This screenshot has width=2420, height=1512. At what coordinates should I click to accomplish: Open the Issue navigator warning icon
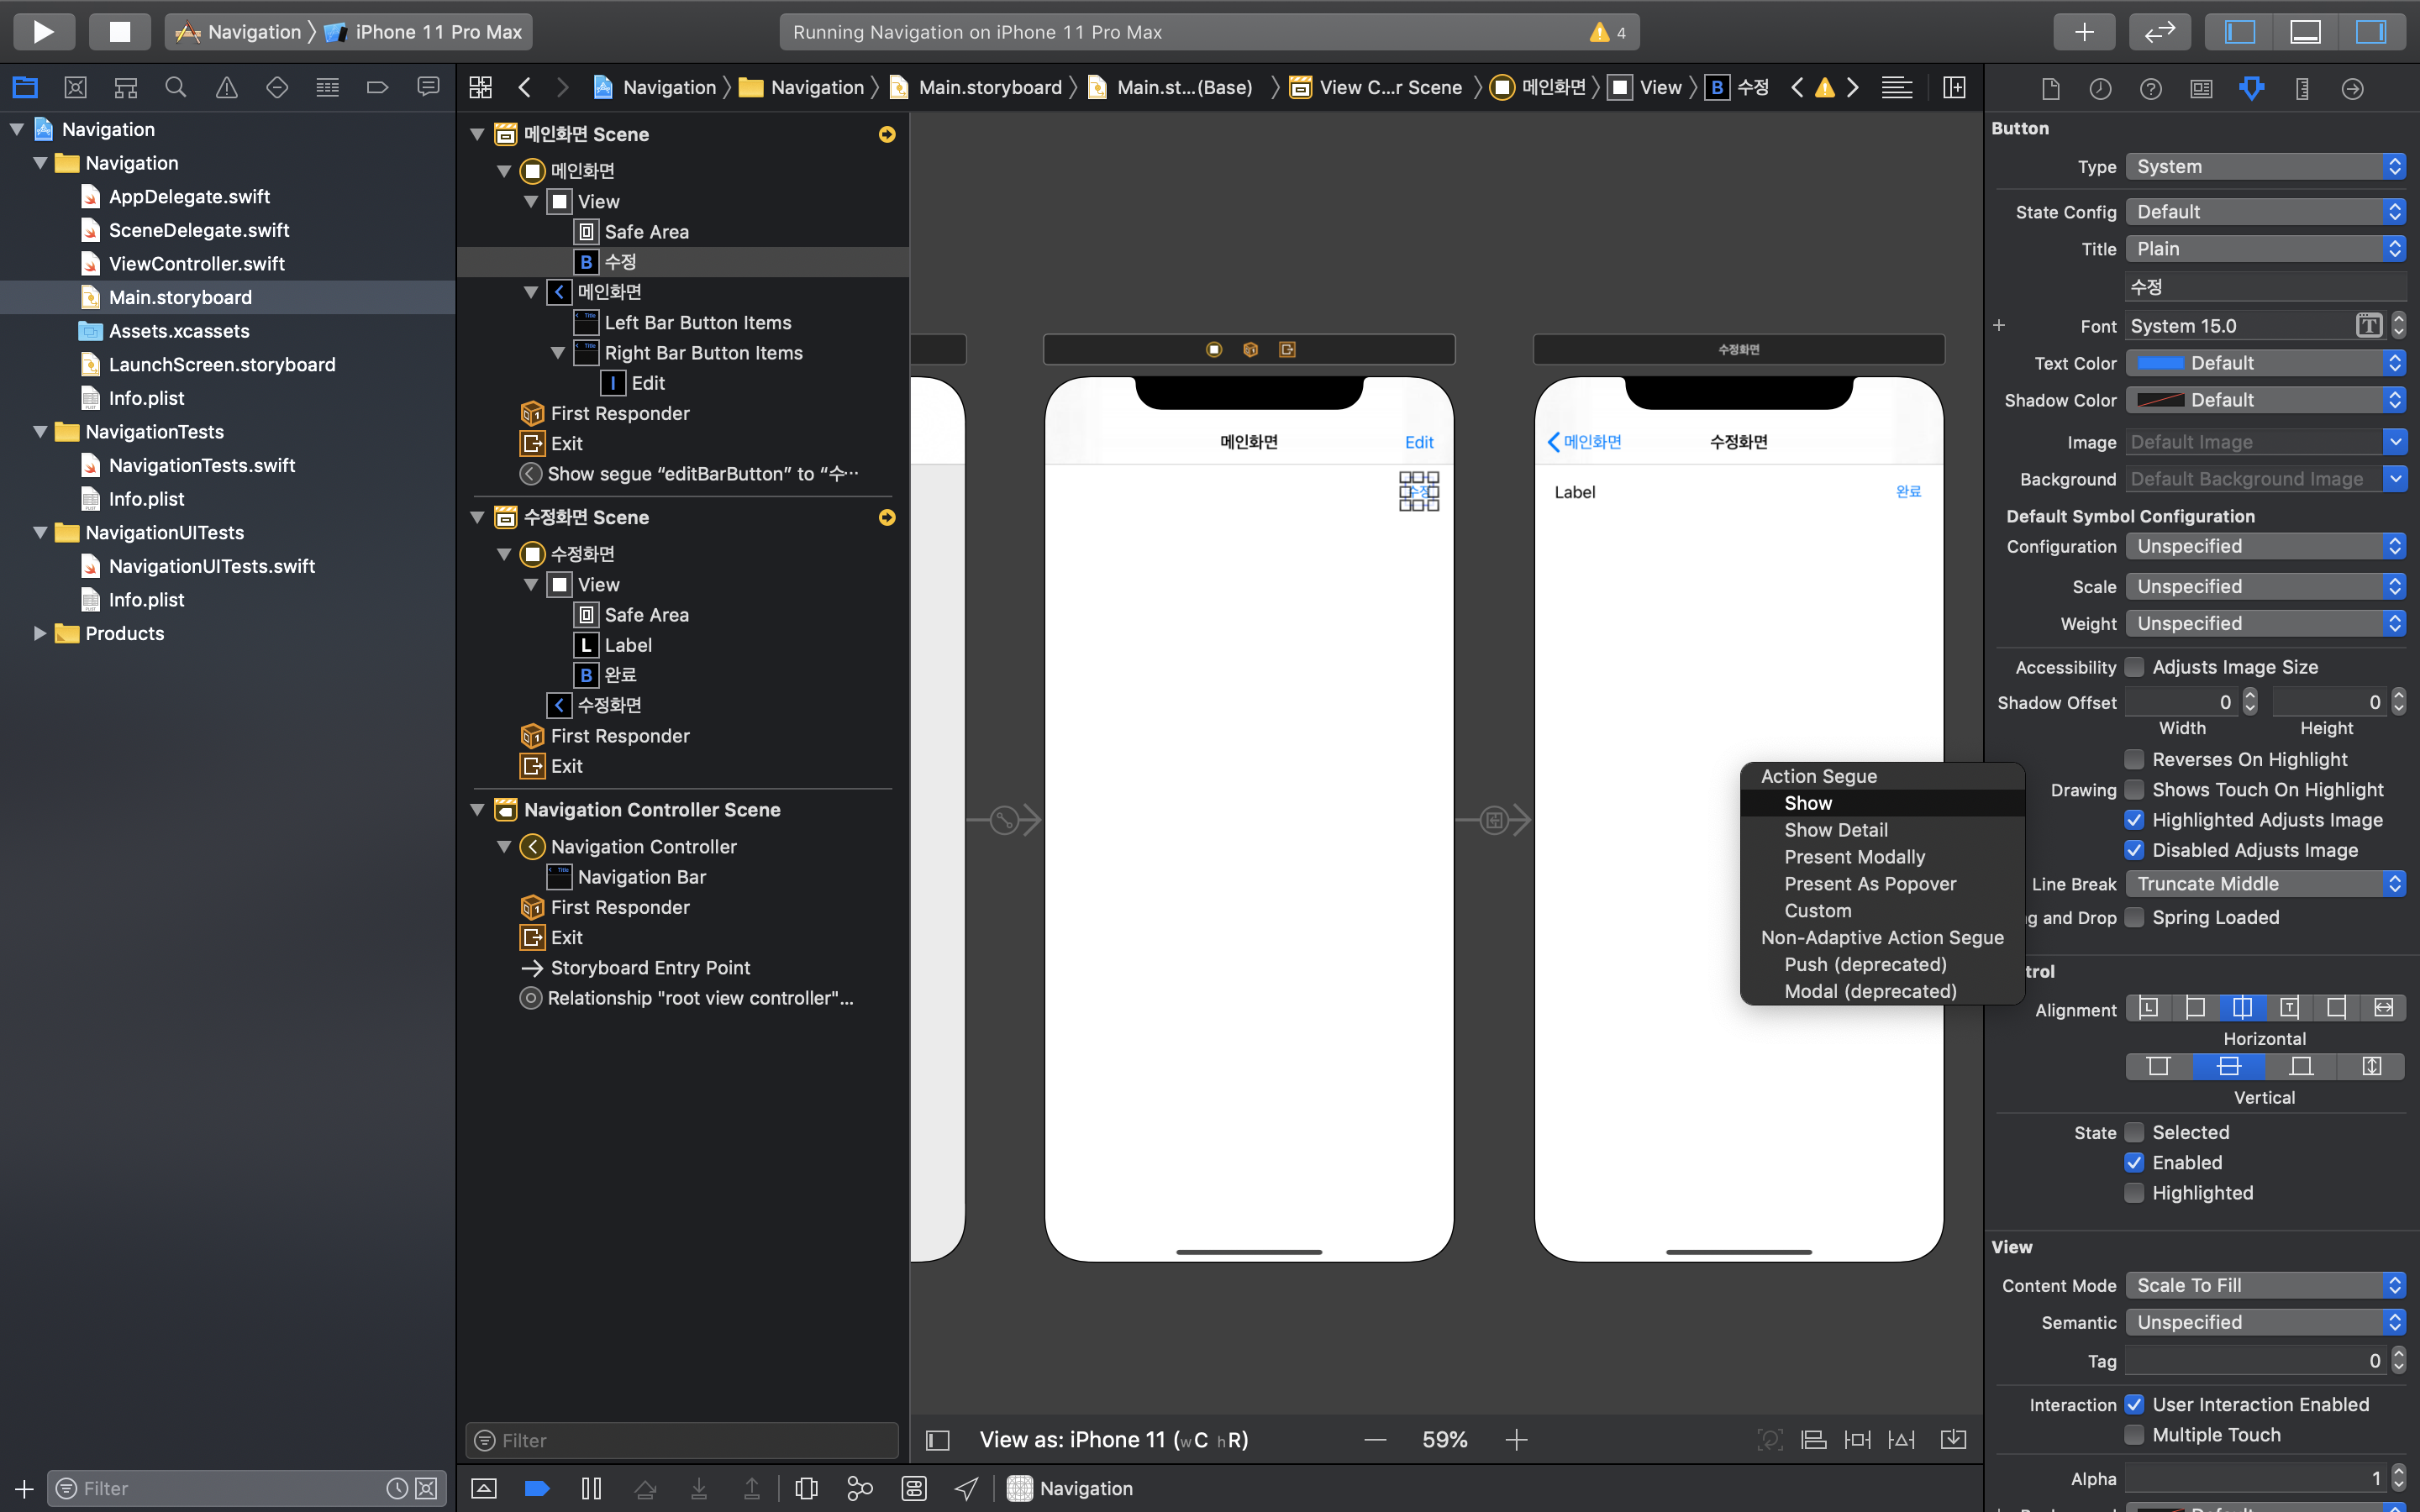pyautogui.click(x=227, y=88)
